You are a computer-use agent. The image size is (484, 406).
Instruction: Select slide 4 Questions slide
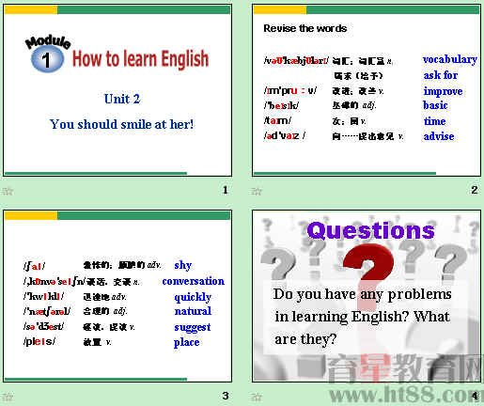[x=367, y=296]
